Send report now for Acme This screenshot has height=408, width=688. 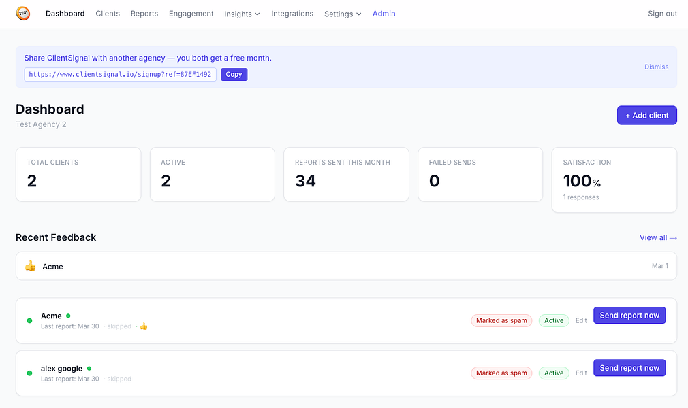629,315
